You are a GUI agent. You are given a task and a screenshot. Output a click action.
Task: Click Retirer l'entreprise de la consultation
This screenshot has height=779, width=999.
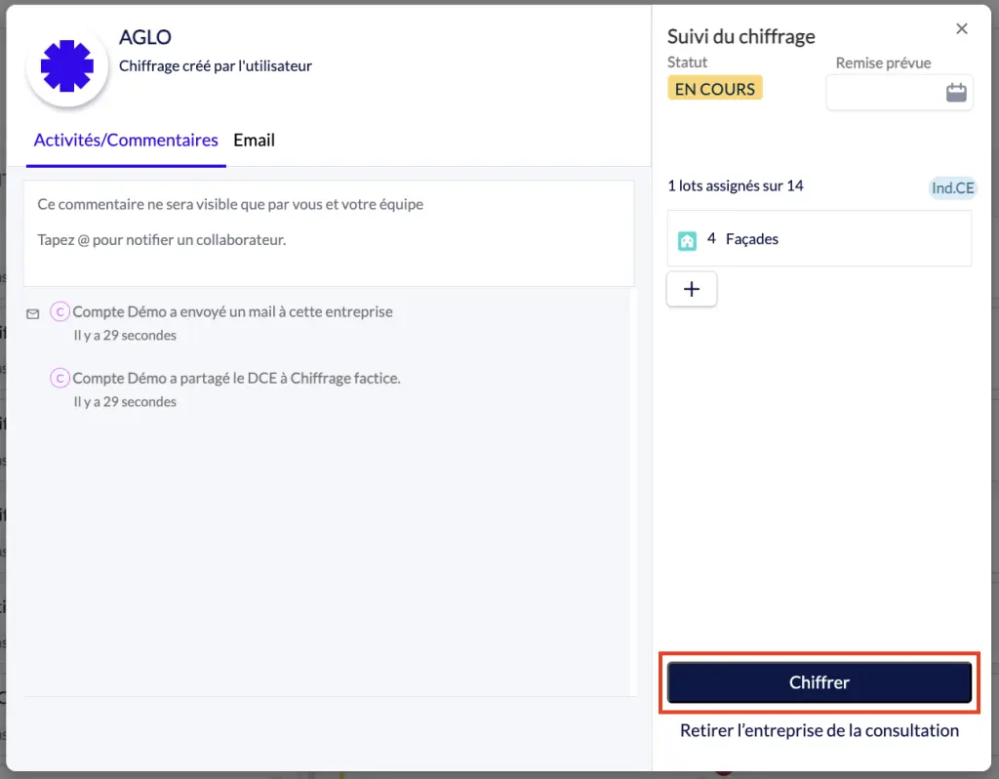click(819, 730)
